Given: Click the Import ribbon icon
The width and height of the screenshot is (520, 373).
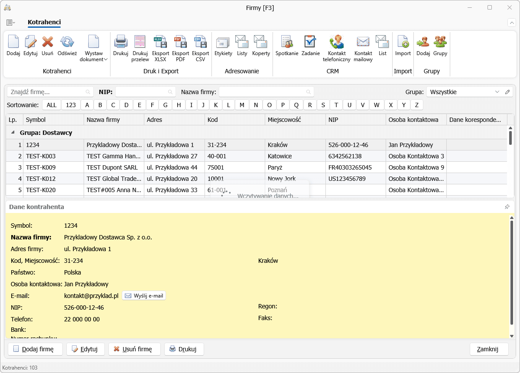Looking at the screenshot, I should pos(403,46).
